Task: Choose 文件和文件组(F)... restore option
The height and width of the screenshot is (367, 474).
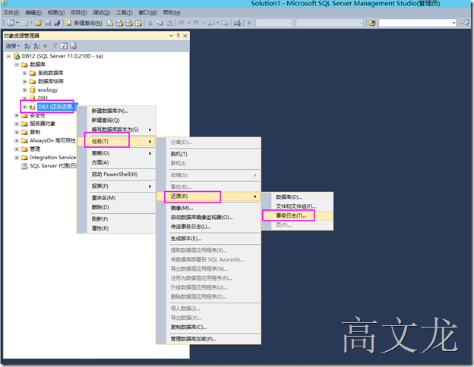Action: coord(298,206)
